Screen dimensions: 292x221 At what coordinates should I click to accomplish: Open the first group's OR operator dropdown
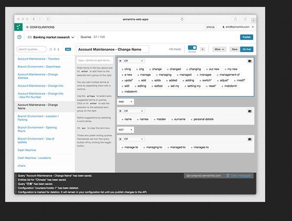[134, 61]
